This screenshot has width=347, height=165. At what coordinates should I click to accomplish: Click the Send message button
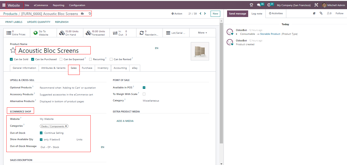coord(237,14)
